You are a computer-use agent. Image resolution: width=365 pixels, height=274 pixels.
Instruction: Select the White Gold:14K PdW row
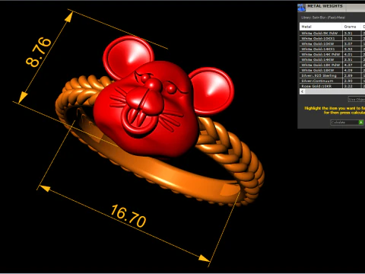pyautogui.click(x=332, y=54)
